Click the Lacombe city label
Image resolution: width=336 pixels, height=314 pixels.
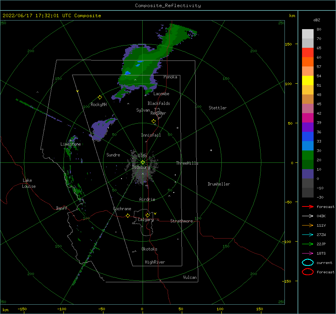tap(161, 94)
